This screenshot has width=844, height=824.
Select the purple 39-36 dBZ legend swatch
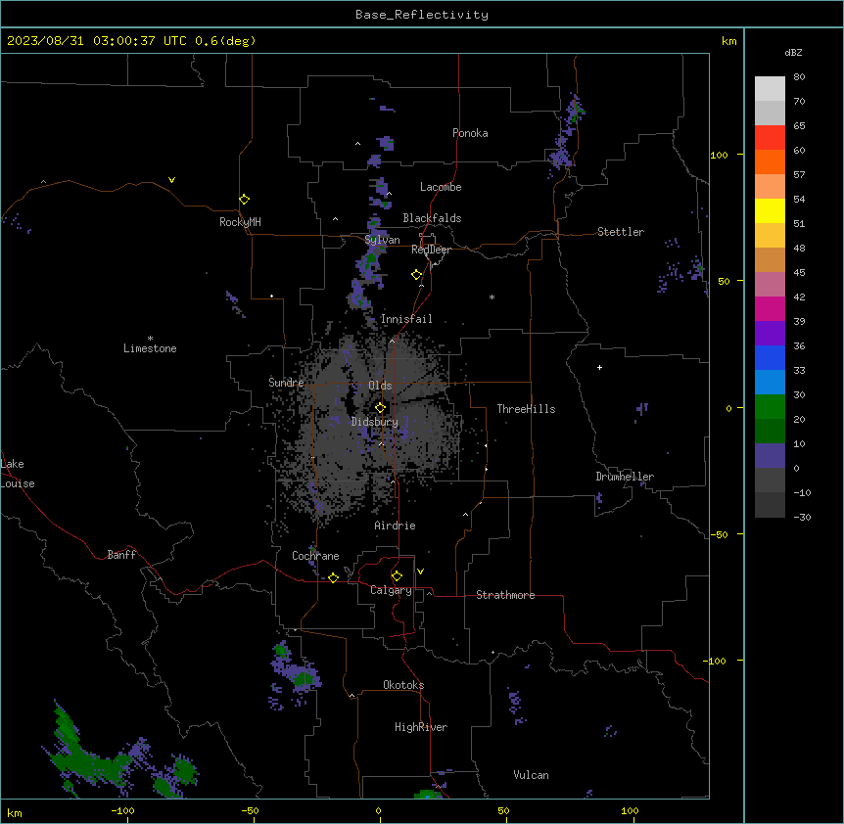770,334
